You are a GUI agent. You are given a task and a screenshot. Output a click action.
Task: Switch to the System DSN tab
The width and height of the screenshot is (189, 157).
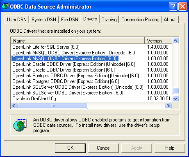point(44,20)
